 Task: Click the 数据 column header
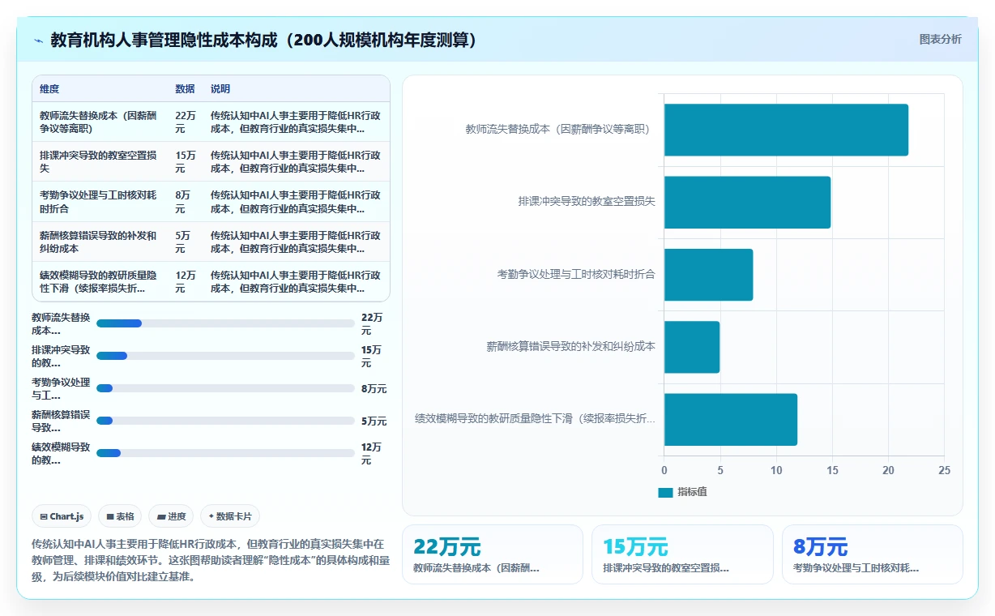tap(185, 89)
